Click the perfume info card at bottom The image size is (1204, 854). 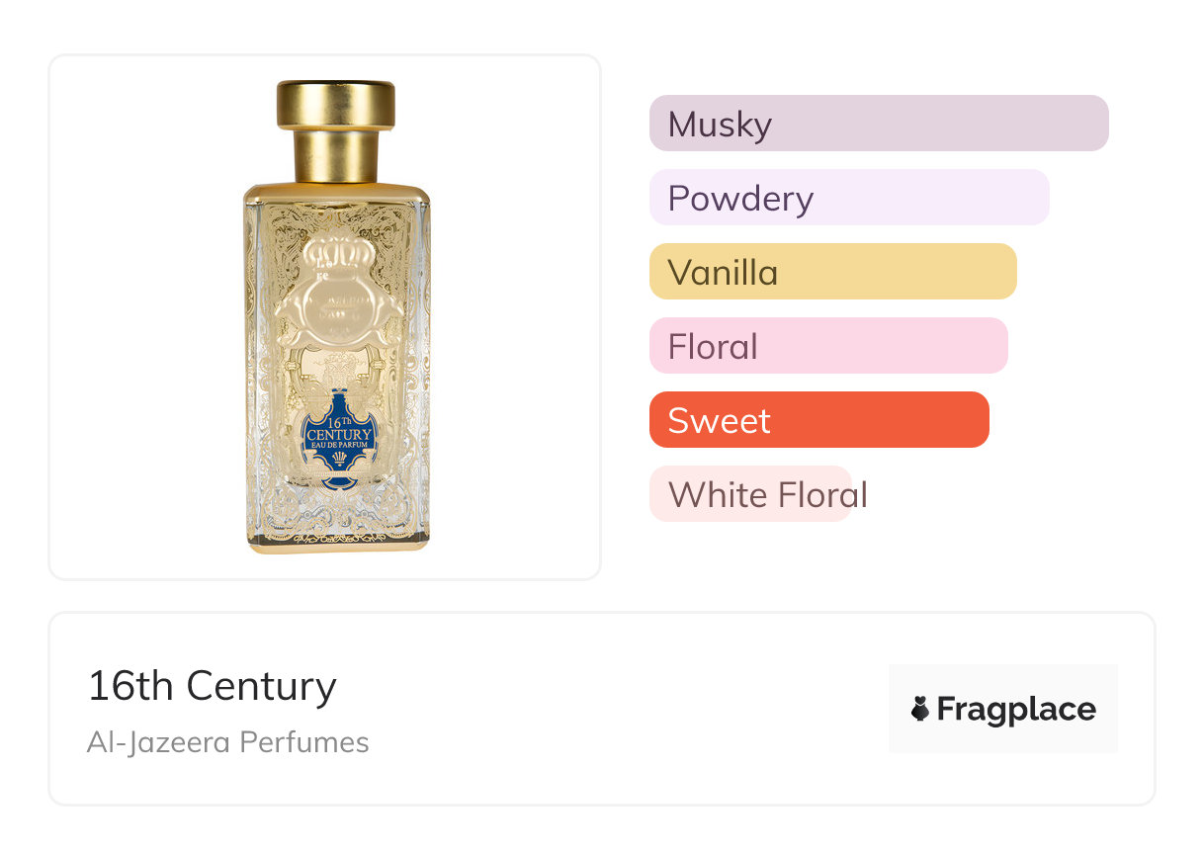pos(602,709)
